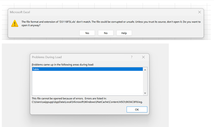Click the list scrollbar down arrow
This screenshot has width=214, height=127.
145,93
